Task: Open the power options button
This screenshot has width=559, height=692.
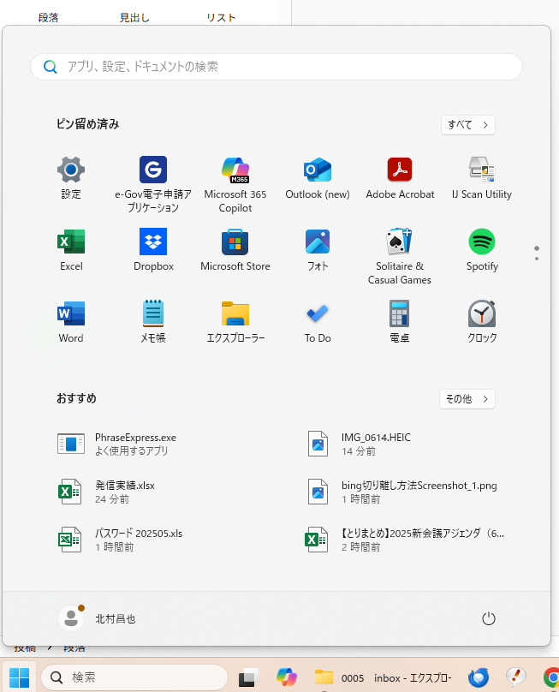Action: click(x=489, y=618)
